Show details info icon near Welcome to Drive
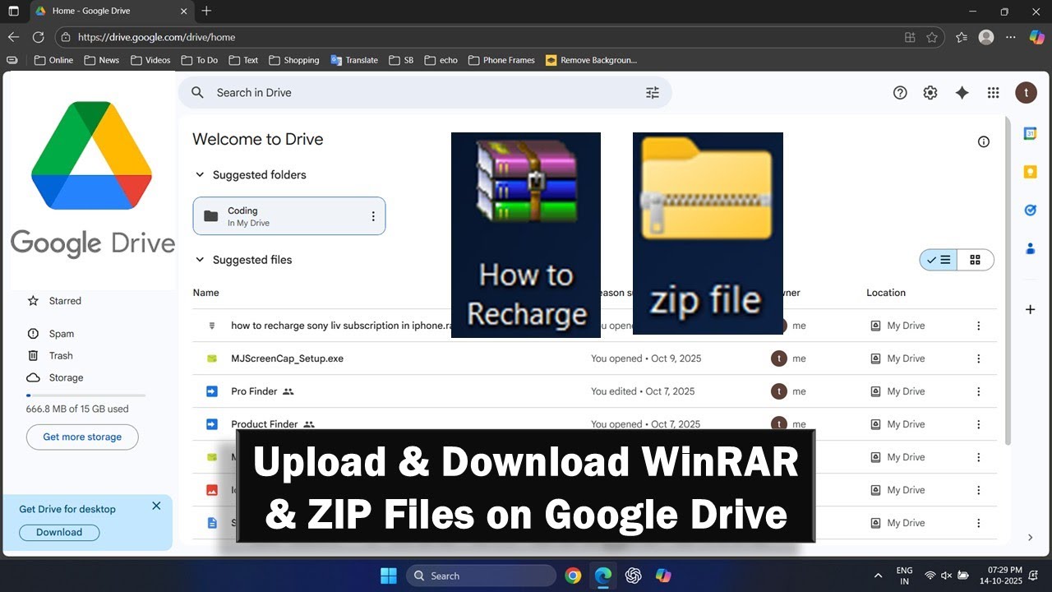Viewport: 1052px width, 592px height. 984,141
